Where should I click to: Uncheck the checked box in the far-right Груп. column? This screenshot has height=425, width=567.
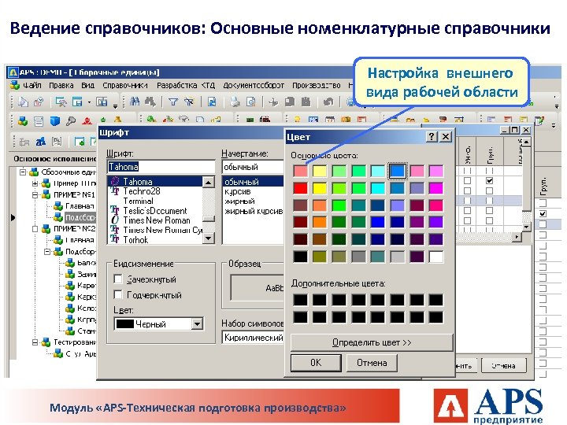click(x=543, y=213)
